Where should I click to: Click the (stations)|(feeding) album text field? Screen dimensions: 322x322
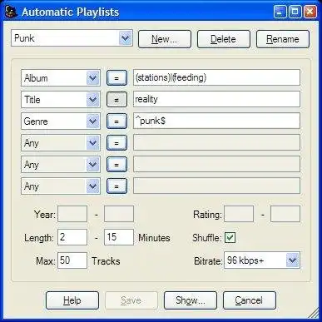coord(216,77)
